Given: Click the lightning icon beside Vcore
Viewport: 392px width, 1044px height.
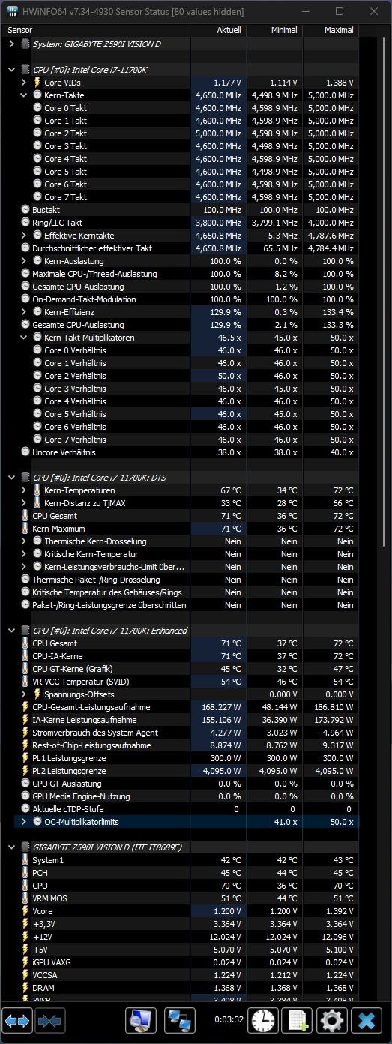Looking at the screenshot, I should tap(25, 911).
